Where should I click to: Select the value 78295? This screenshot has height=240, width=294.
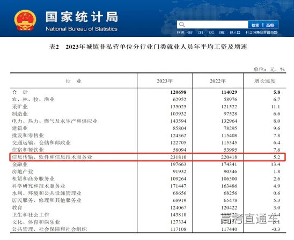[231, 128]
